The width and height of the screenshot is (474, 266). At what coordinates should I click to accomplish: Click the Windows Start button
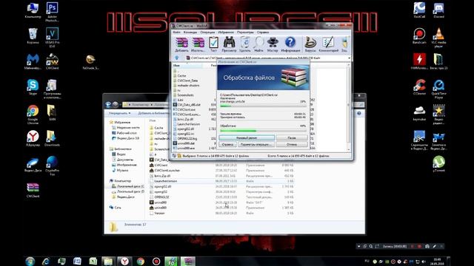coord(30,261)
